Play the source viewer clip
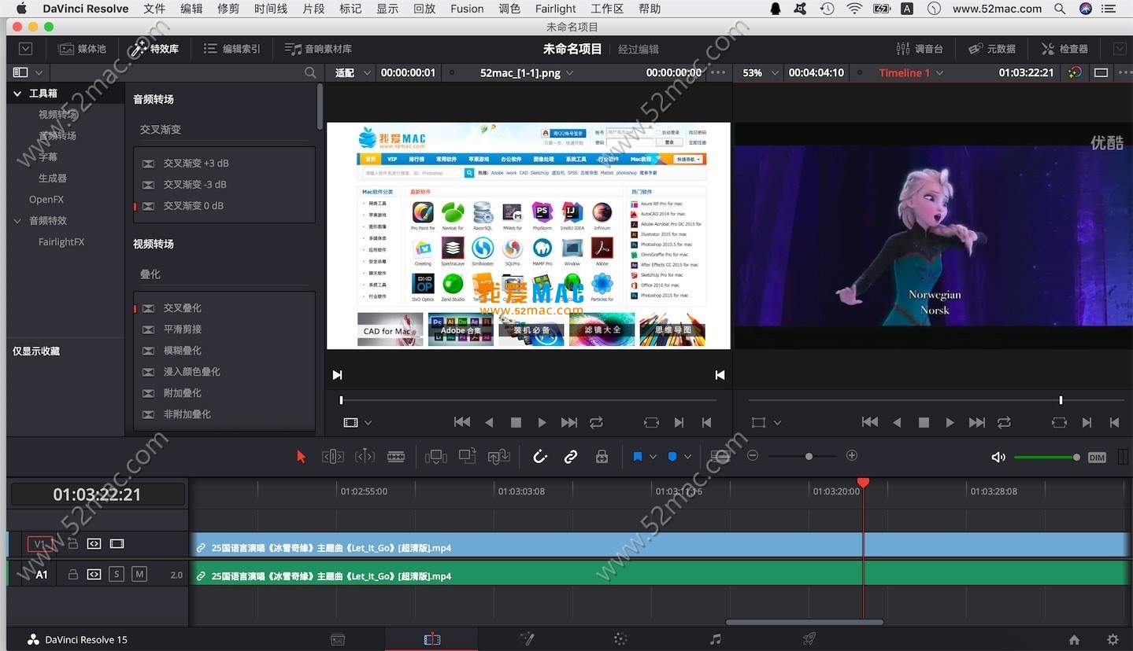This screenshot has height=651, width=1133. pos(542,422)
